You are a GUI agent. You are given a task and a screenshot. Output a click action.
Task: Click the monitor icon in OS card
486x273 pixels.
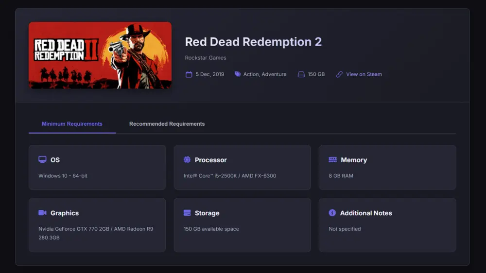tap(43, 160)
